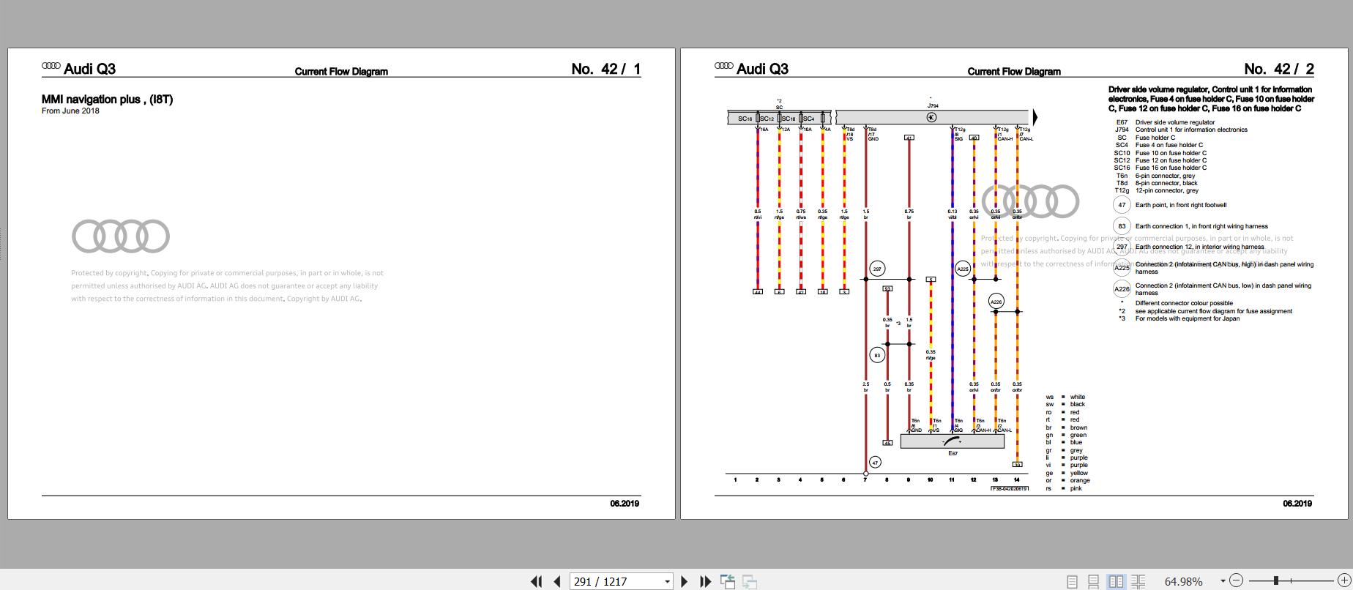
Task: Click the zoom slider handle
Action: tap(1276, 580)
